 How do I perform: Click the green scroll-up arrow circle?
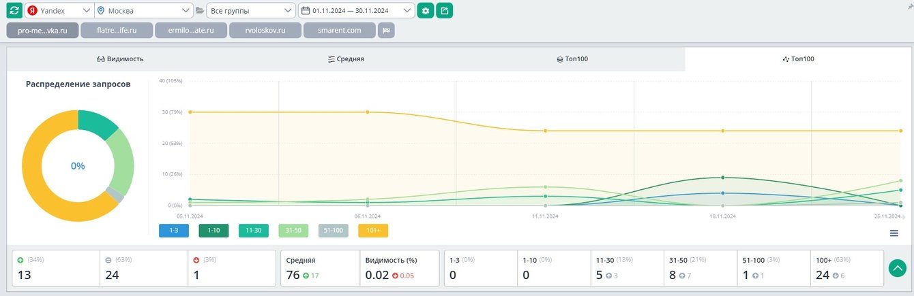[897, 268]
